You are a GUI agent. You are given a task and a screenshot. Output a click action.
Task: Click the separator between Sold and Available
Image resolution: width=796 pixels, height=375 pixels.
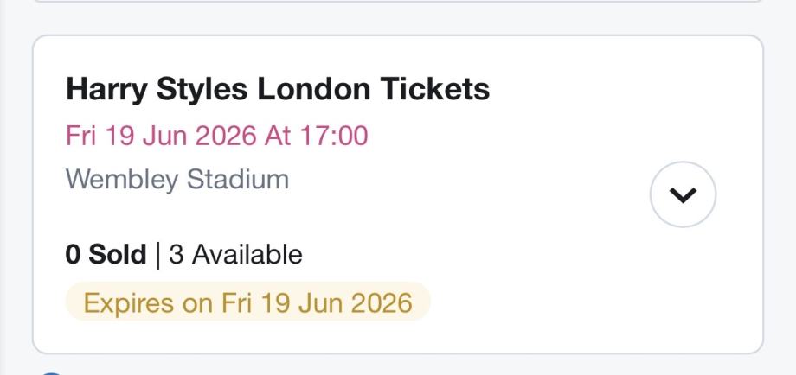[157, 255]
